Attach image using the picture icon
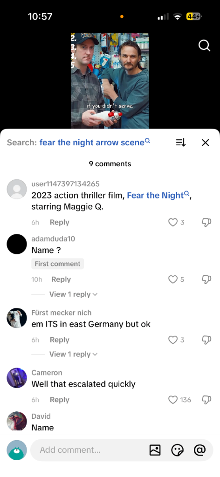Screen dimensions: 220x477 155,450
